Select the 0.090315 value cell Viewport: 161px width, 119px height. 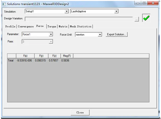point(40,60)
